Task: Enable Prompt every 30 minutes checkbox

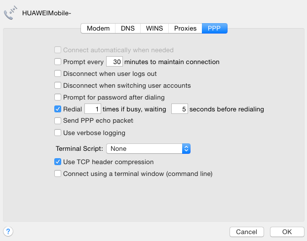Action: click(58, 62)
